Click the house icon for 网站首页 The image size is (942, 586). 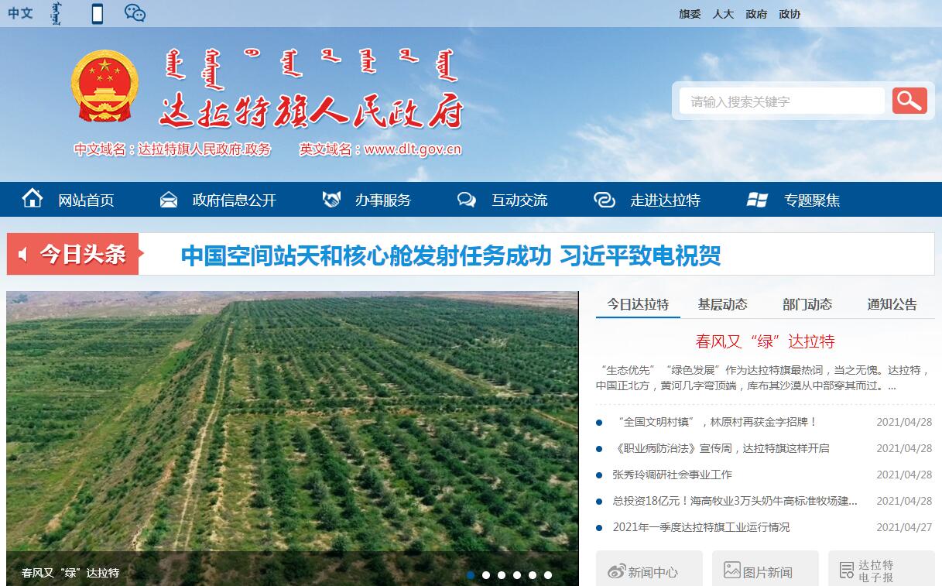[33, 199]
